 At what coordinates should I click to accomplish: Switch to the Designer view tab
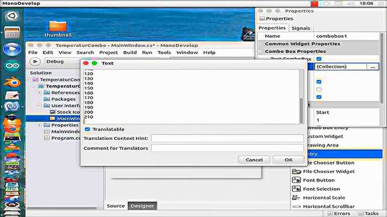click(x=143, y=206)
